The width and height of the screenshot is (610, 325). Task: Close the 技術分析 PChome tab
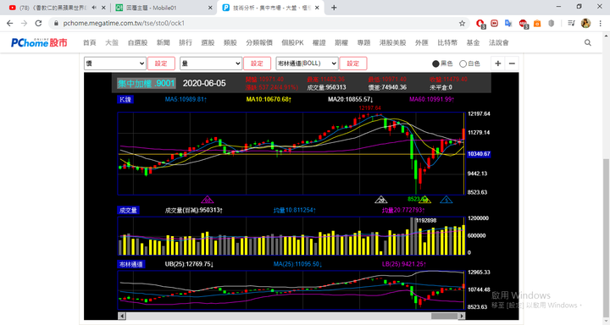pos(317,8)
